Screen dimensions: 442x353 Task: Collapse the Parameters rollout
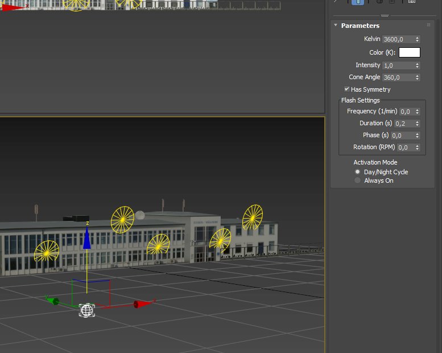[x=336, y=26]
